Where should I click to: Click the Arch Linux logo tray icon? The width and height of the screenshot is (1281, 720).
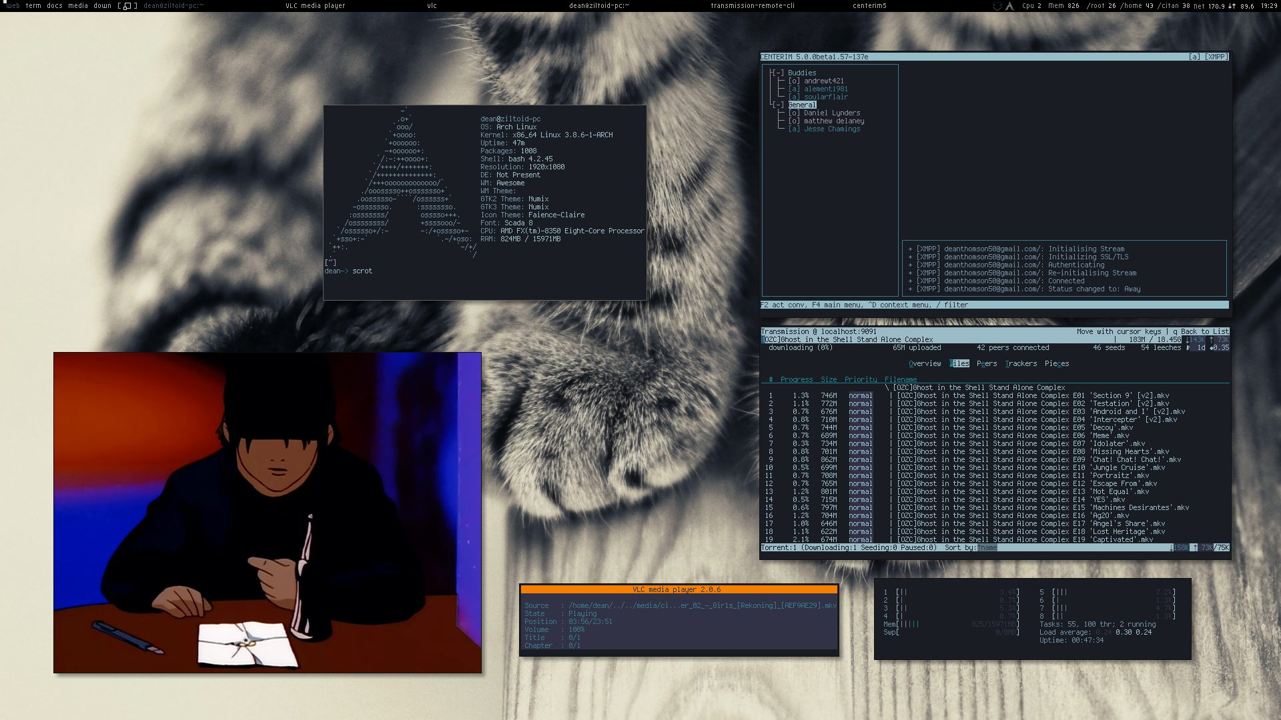[1009, 5]
